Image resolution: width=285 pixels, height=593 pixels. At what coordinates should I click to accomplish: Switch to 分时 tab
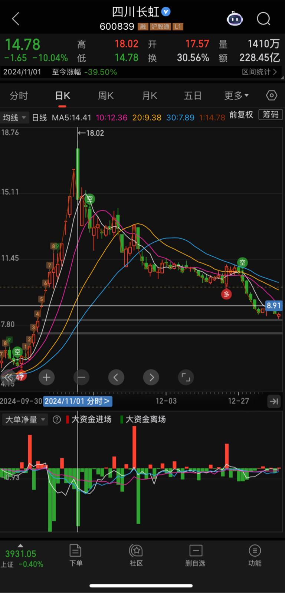click(x=19, y=96)
